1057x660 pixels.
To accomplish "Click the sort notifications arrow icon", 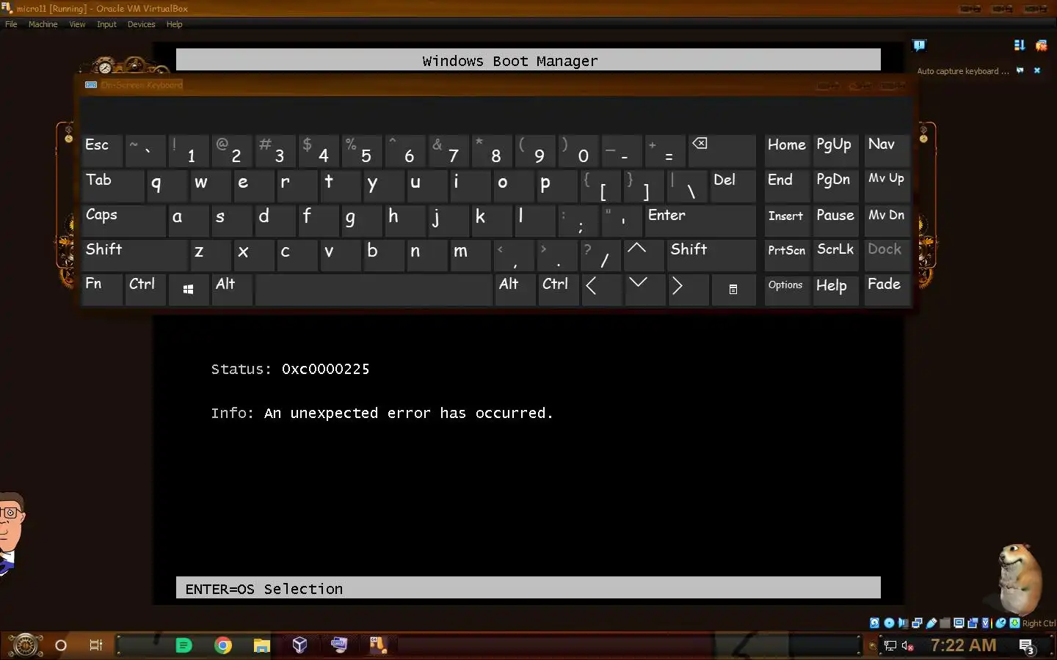I will point(1019,45).
